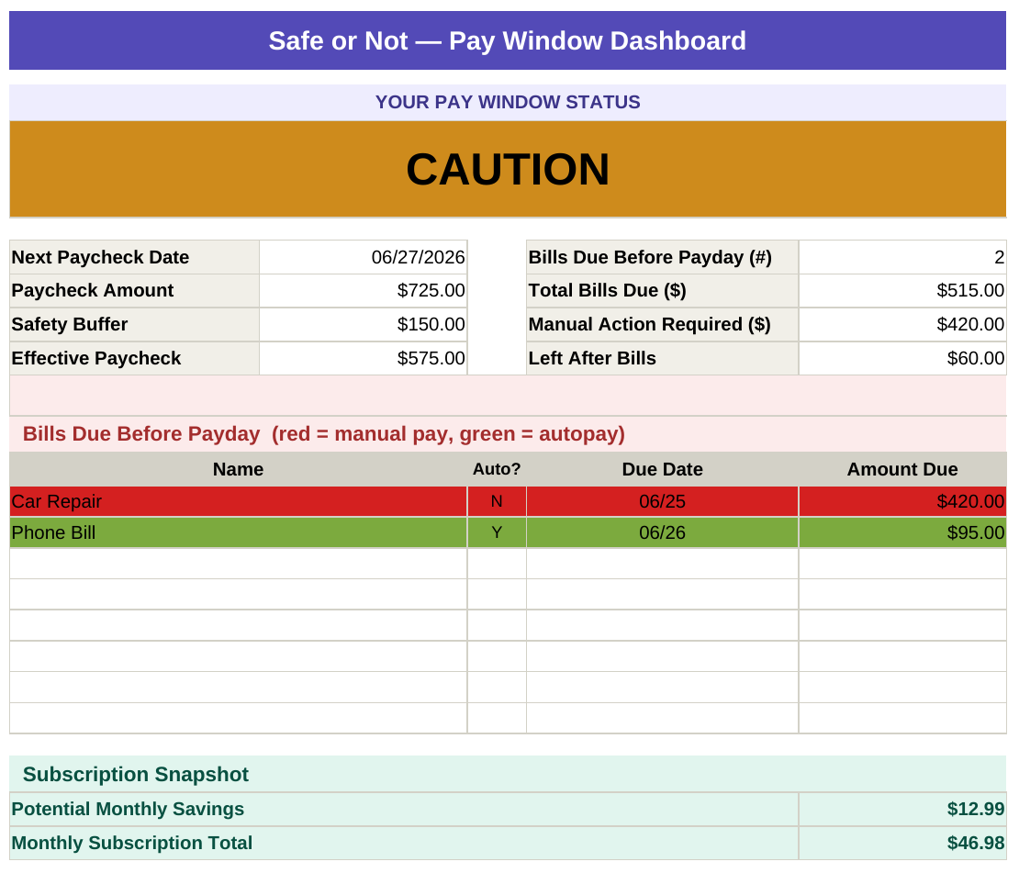Click the 'YOUR PAY WINDOW STATUS' heading
This screenshot has width=1019, height=873.
pyautogui.click(x=508, y=102)
